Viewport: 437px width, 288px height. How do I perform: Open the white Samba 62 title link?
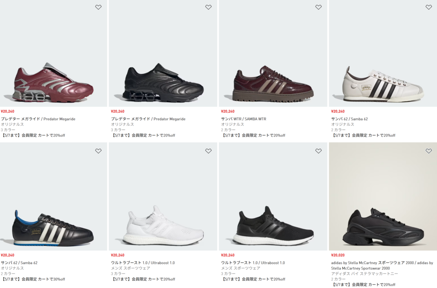tap(350, 119)
